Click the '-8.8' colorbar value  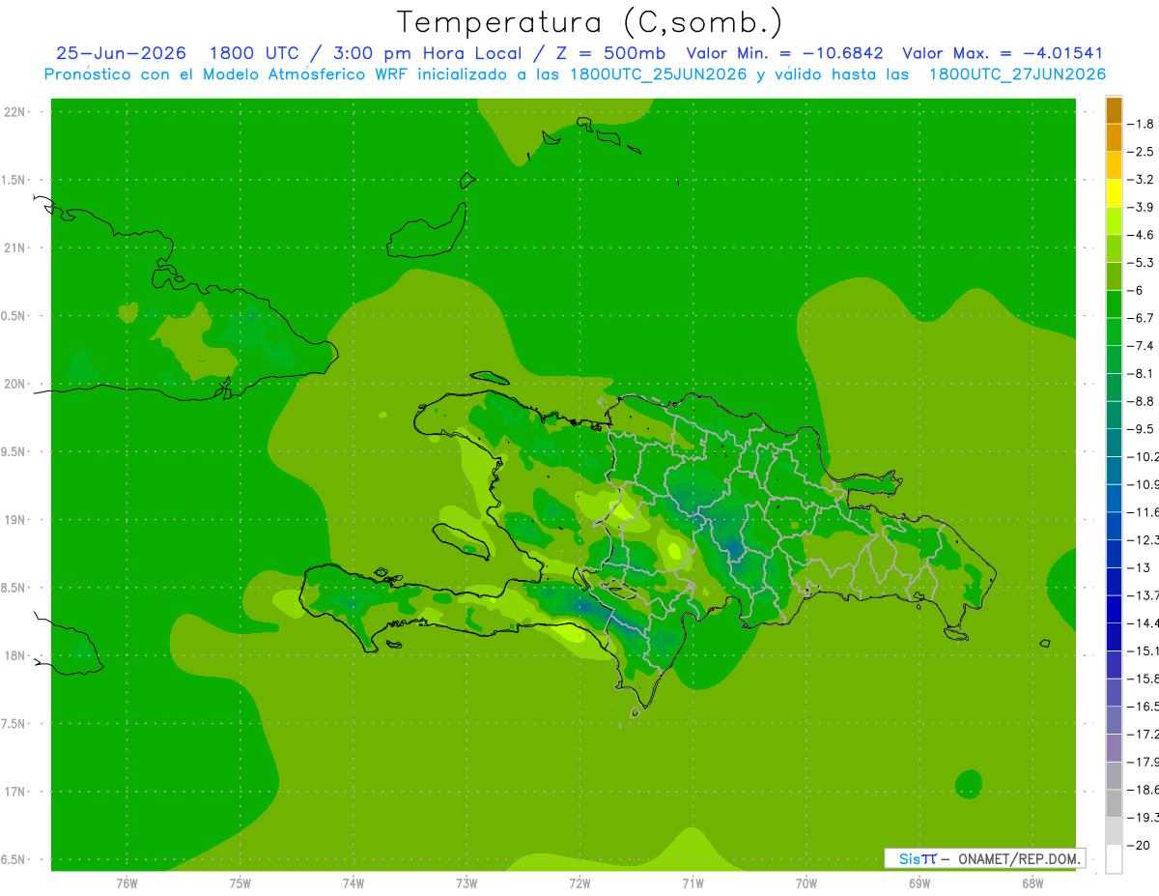tap(1142, 401)
